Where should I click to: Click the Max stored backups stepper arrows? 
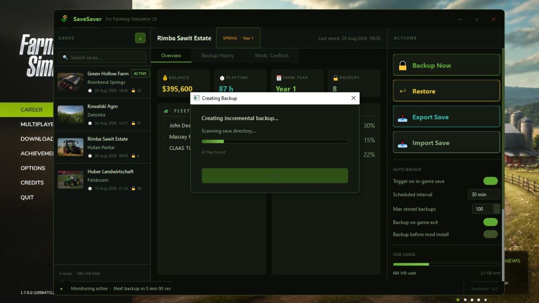[497, 209]
